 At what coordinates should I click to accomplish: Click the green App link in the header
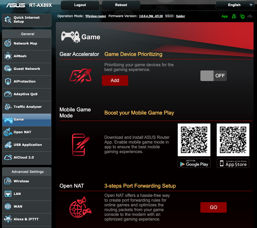225,16
